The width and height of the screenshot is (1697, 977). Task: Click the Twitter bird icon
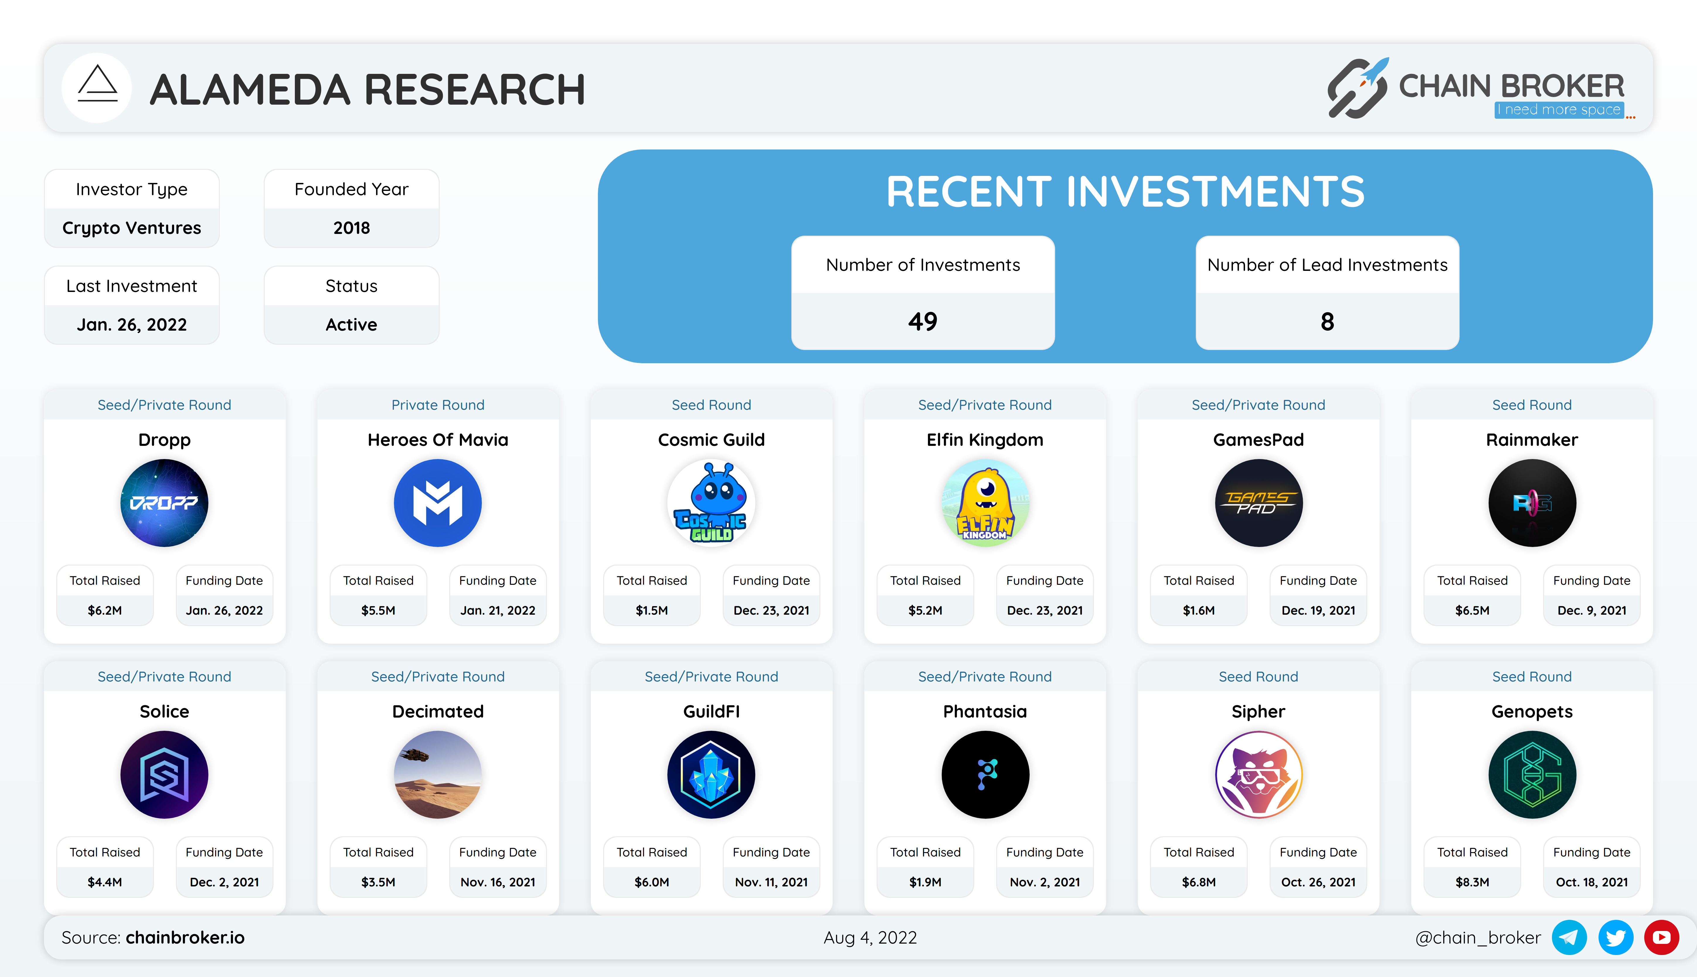pos(1615,937)
